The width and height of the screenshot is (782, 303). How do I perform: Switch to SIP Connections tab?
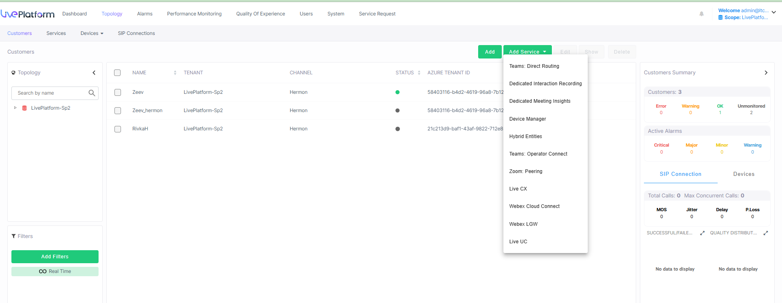136,33
